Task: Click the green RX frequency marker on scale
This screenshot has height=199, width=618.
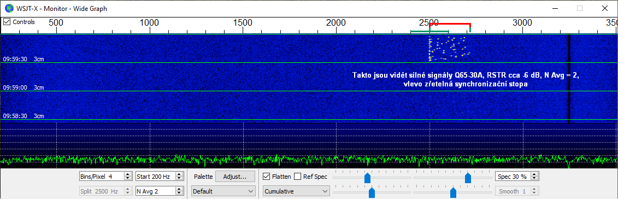Action: click(x=429, y=31)
